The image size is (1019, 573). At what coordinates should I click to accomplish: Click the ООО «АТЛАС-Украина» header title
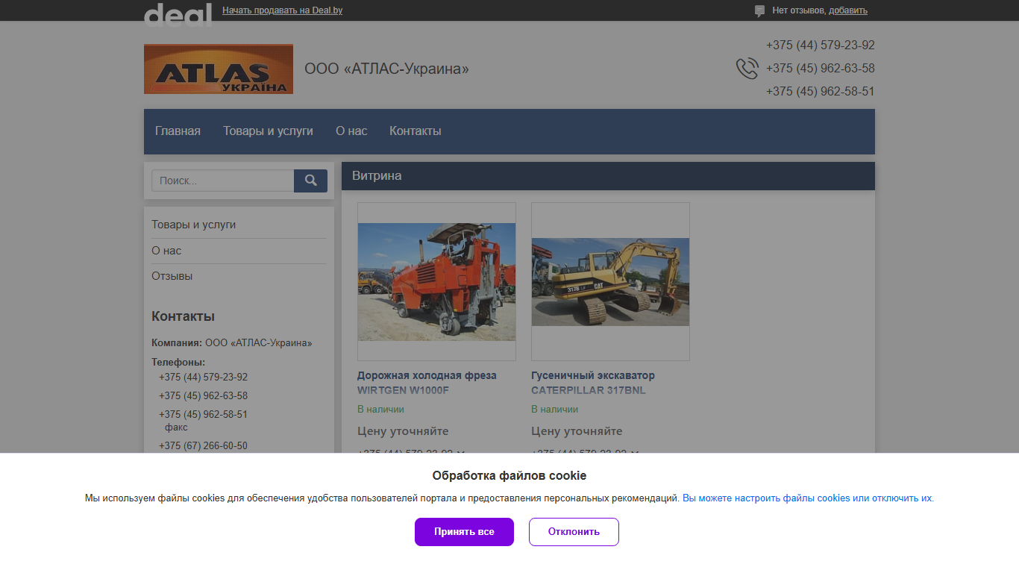pos(386,69)
